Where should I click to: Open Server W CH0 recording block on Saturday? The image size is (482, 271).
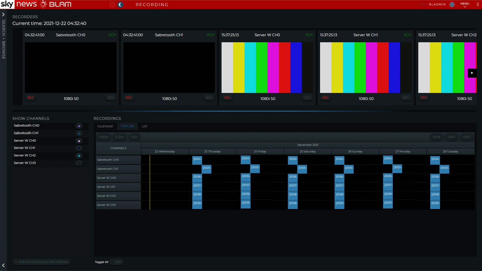click(293, 178)
